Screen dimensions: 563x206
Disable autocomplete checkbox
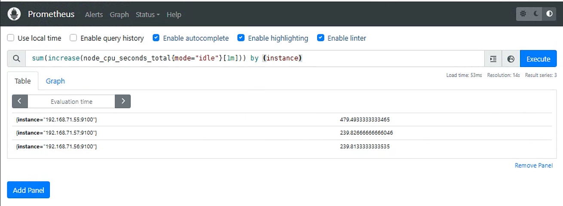(x=156, y=38)
